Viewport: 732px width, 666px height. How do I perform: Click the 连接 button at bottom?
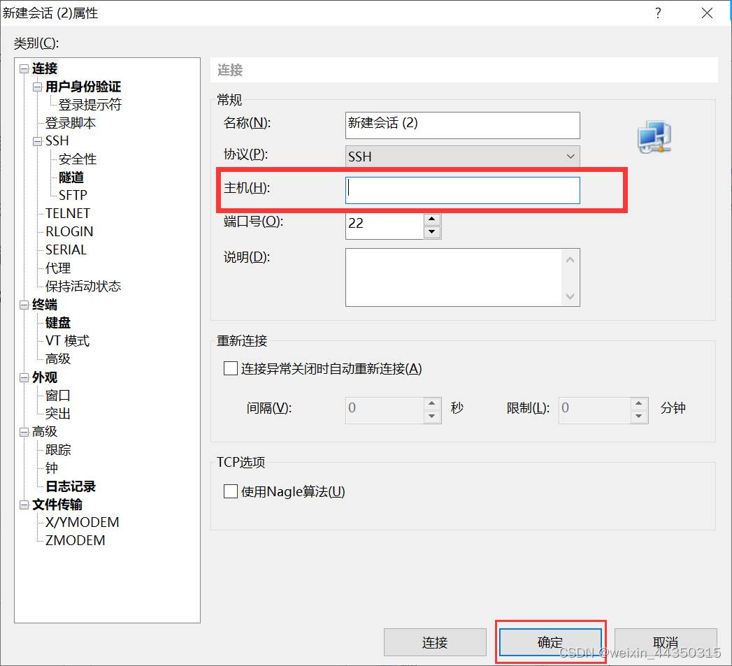435,643
